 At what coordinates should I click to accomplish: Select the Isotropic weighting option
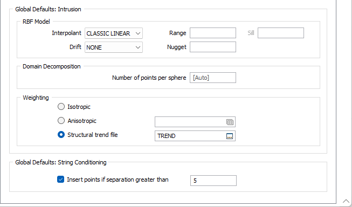(61, 107)
